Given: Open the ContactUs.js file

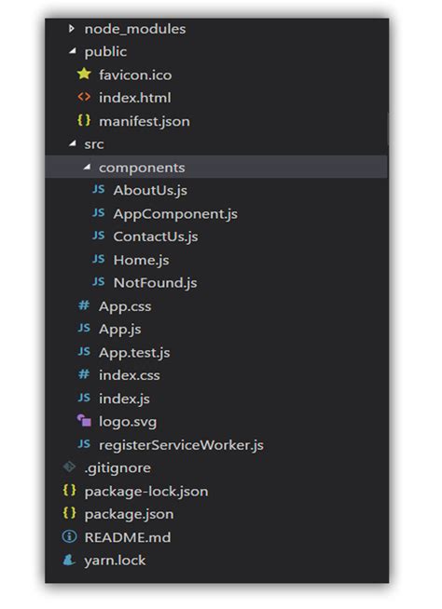Looking at the screenshot, I should (156, 237).
